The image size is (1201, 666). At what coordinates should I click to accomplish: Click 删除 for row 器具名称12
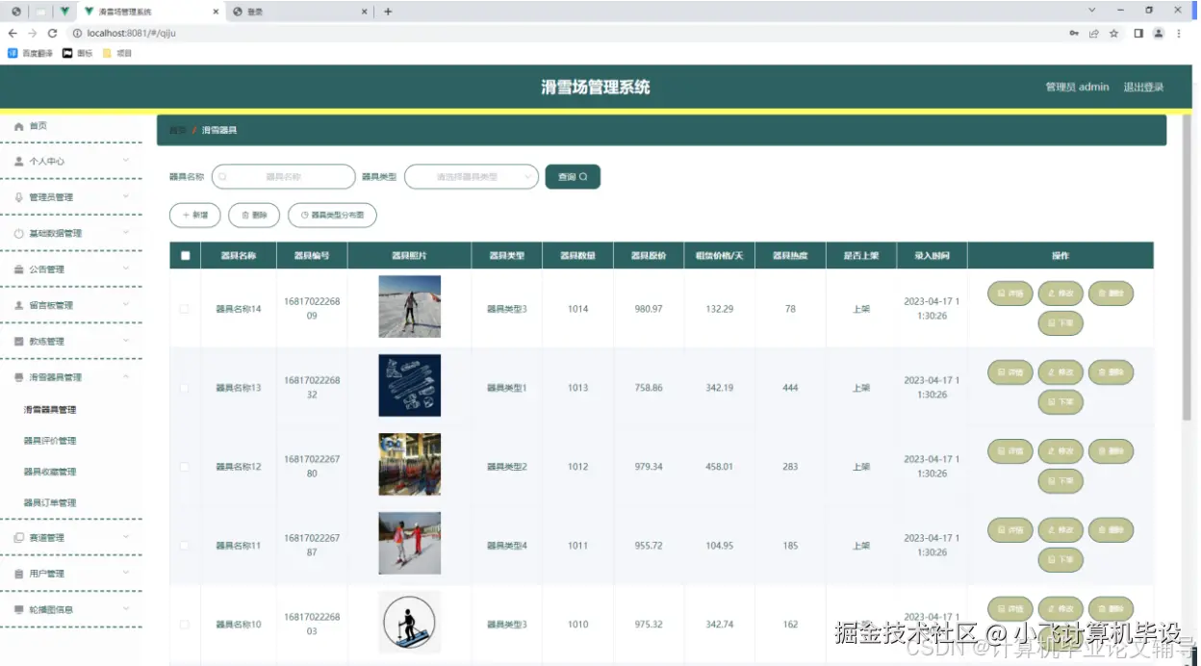point(1111,450)
